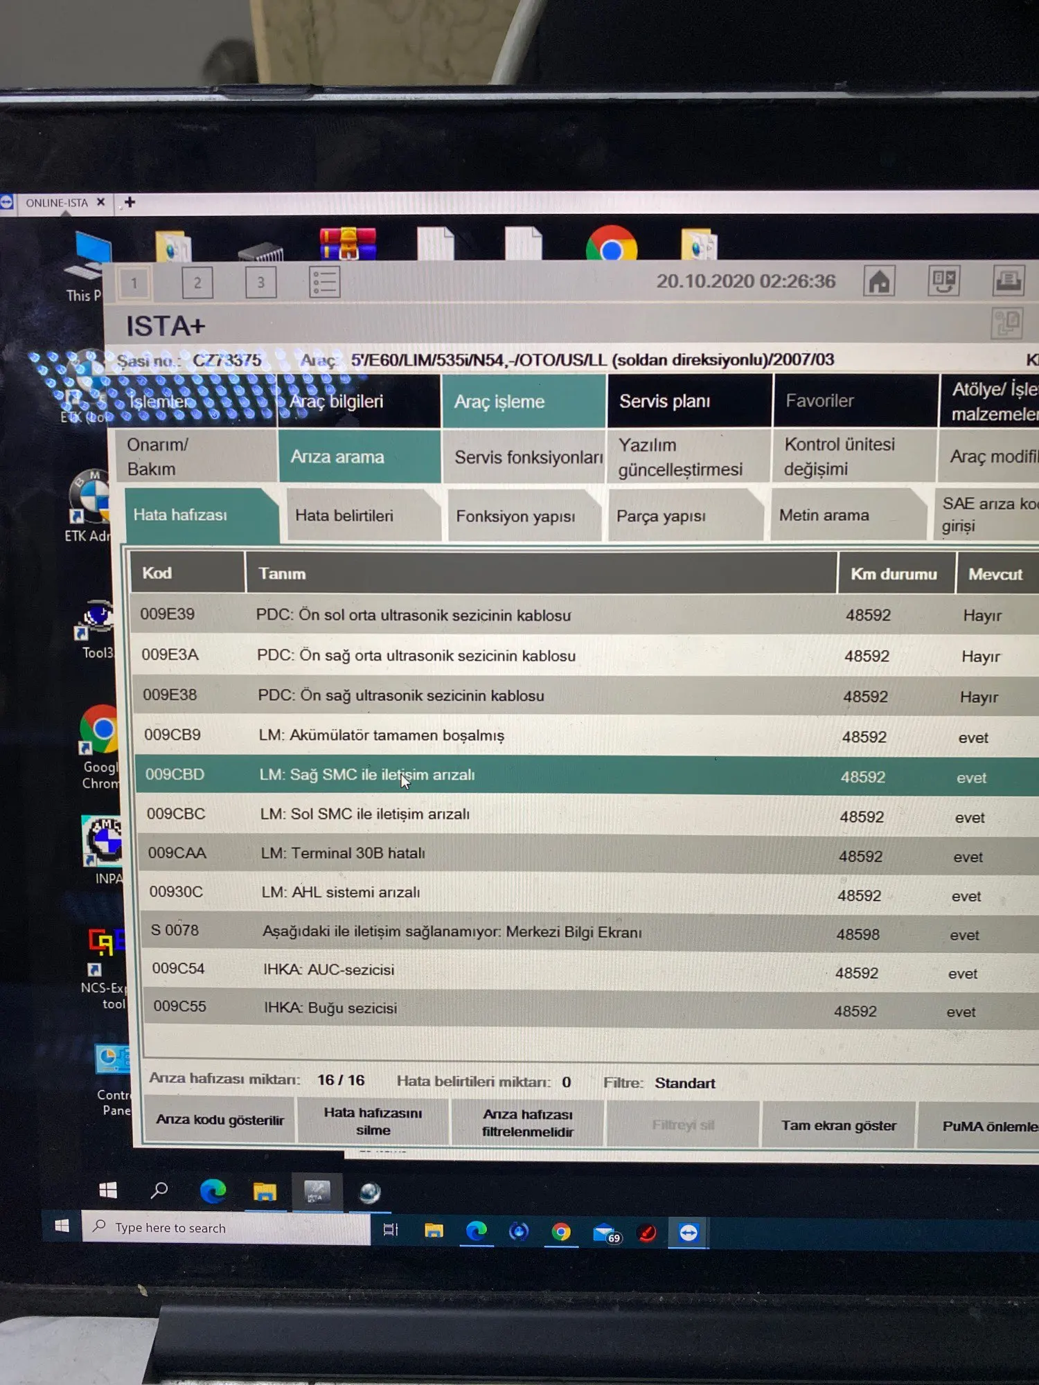Click the ISTA app icon on remote taskbar
This screenshot has width=1039, height=1385.
(x=317, y=1192)
